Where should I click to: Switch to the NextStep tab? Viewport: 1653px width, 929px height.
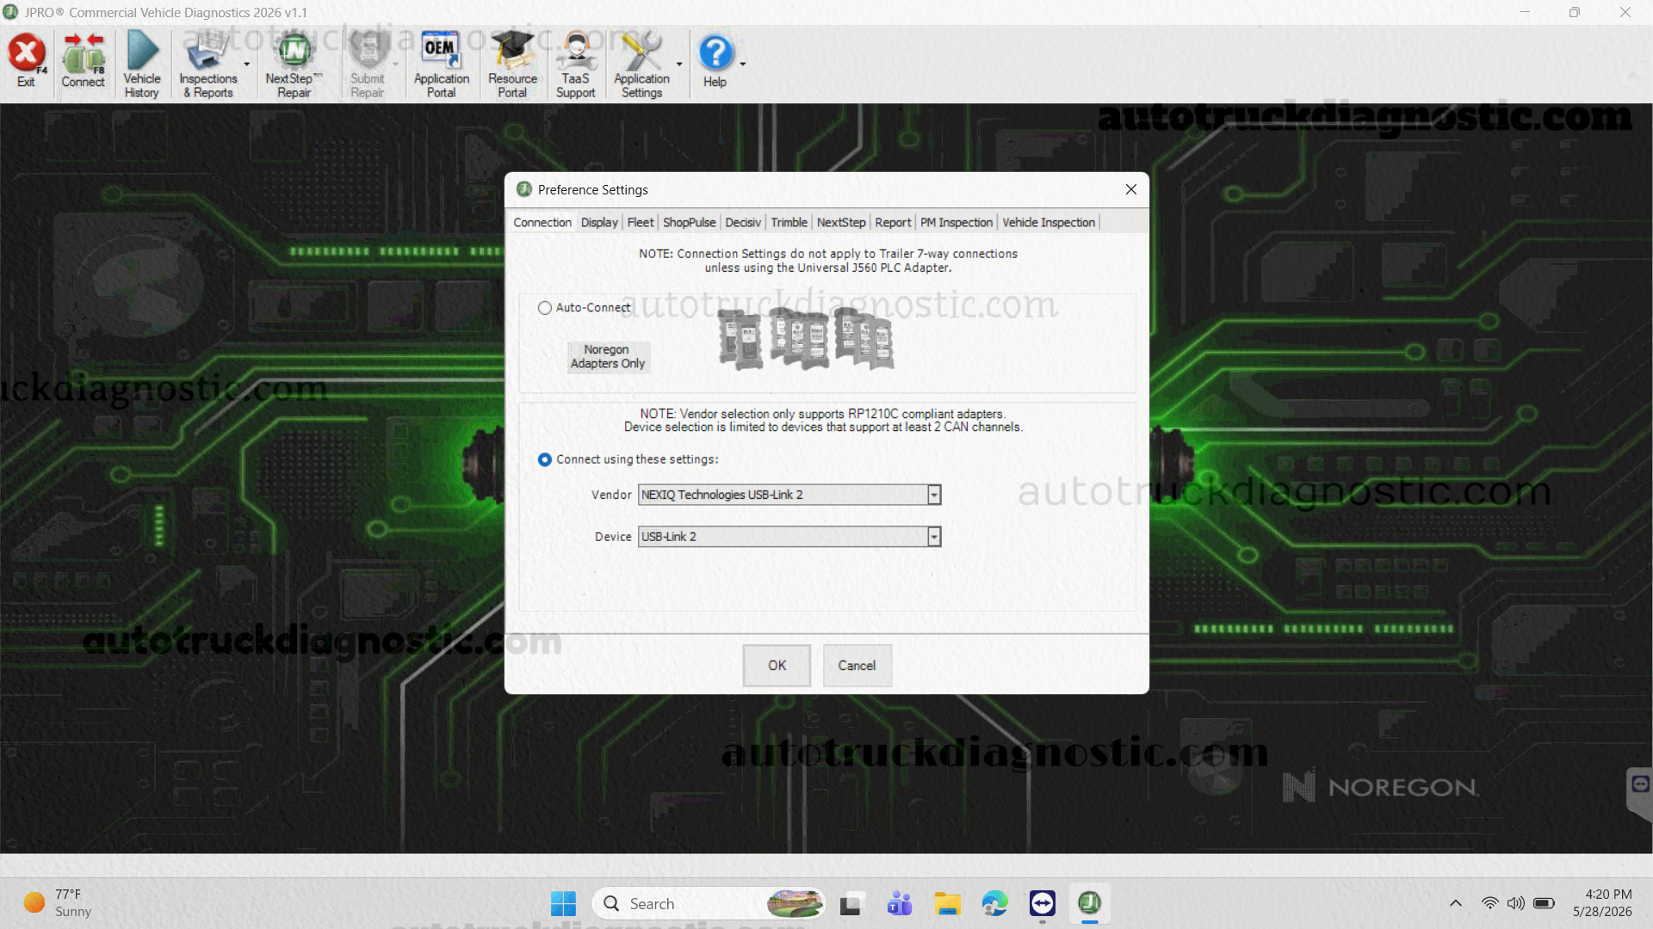pos(841,222)
